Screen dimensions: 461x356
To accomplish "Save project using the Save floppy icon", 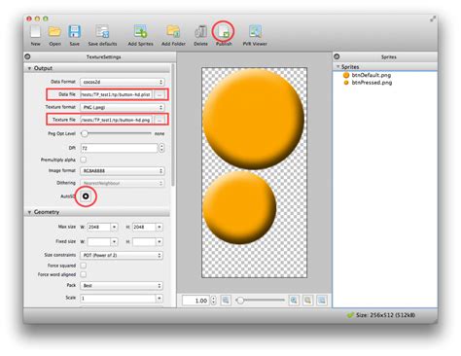I will coord(74,31).
